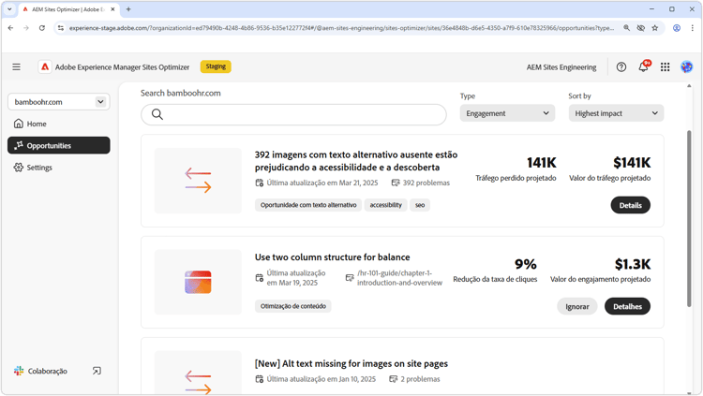Click Detalhes on two column opportunity

(x=627, y=306)
